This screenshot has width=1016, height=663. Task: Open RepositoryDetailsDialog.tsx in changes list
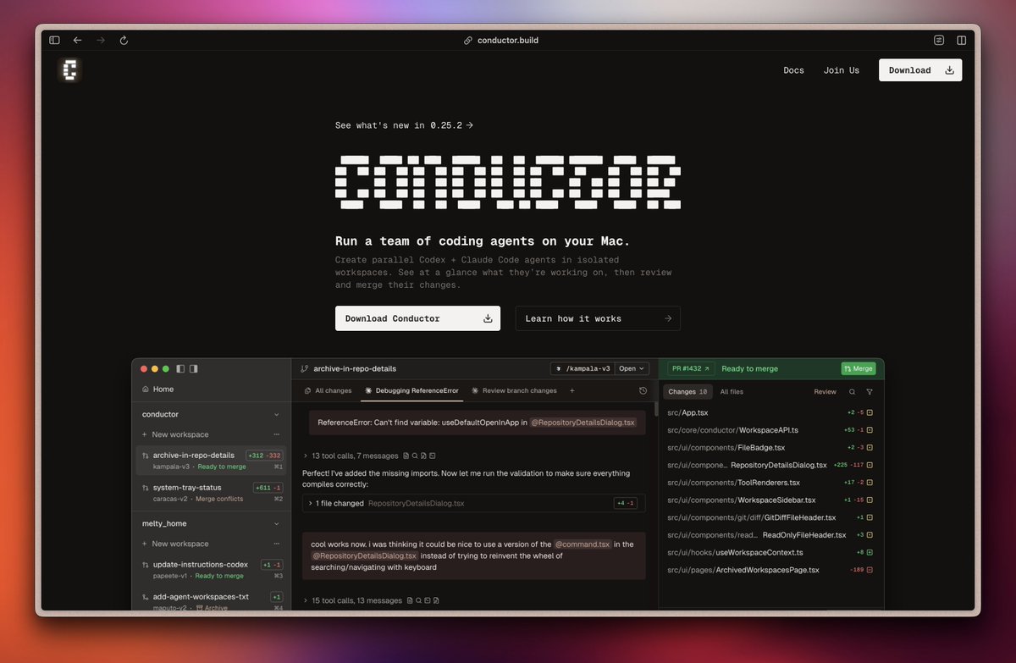(x=770, y=465)
